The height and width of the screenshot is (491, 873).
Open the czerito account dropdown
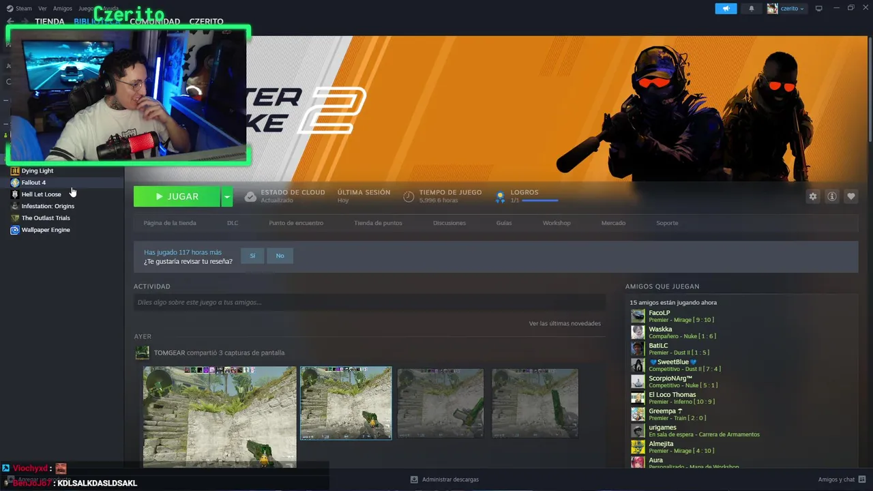click(x=792, y=8)
